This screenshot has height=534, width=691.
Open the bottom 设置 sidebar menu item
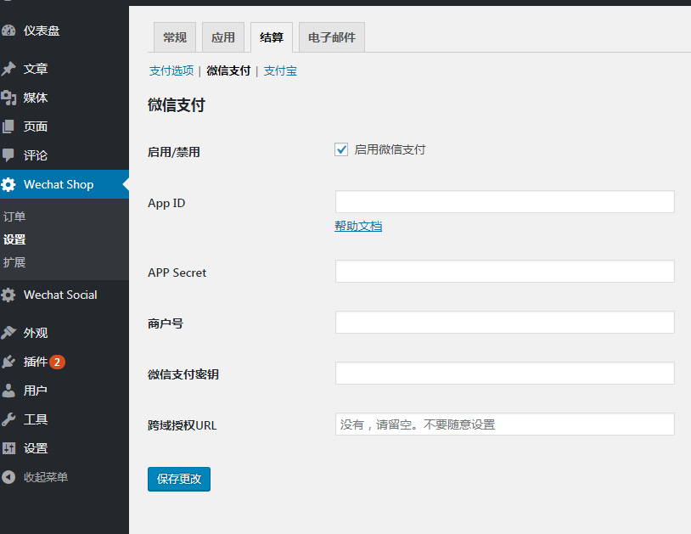[36, 448]
